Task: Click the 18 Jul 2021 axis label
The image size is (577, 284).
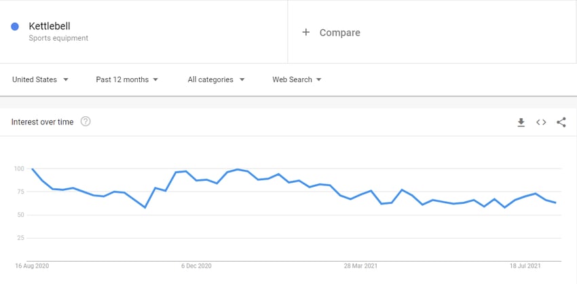Action: click(525, 266)
